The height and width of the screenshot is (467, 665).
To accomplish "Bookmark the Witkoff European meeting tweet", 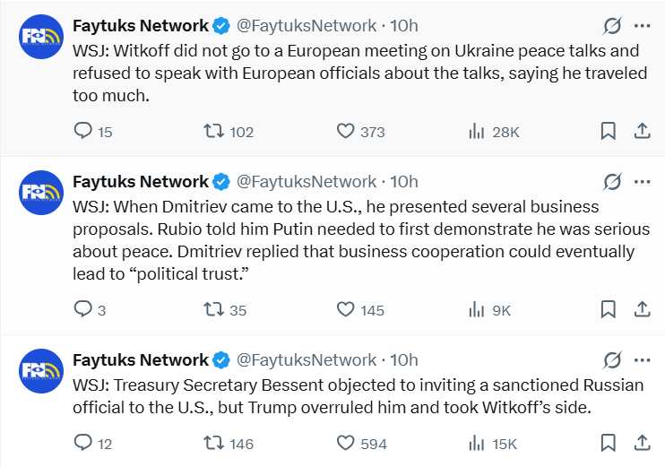I will point(608,131).
